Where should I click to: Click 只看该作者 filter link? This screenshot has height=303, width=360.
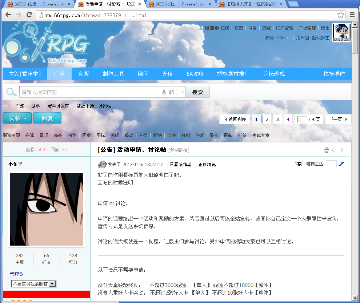pyautogui.click(x=180, y=164)
